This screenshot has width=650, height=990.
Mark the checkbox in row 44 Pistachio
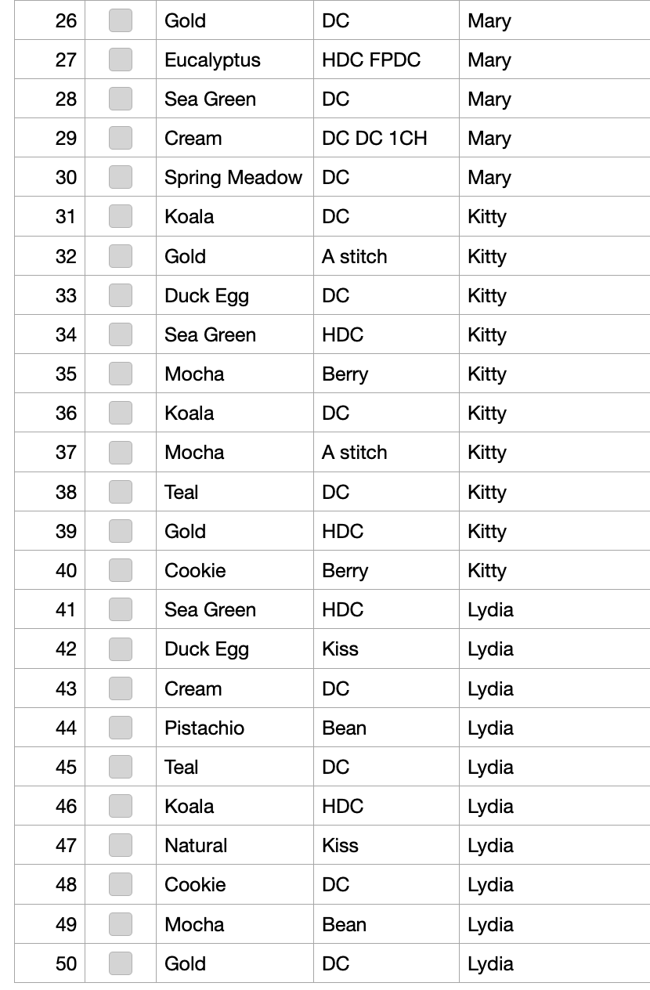click(120, 728)
